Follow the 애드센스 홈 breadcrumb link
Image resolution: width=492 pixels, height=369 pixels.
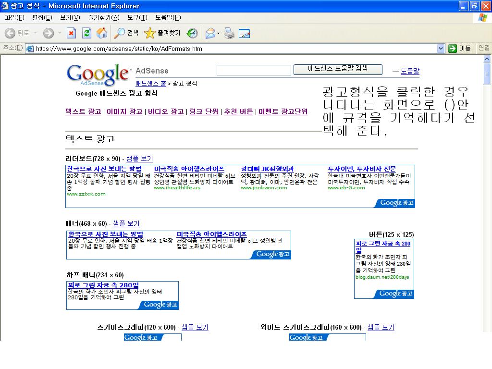150,83
